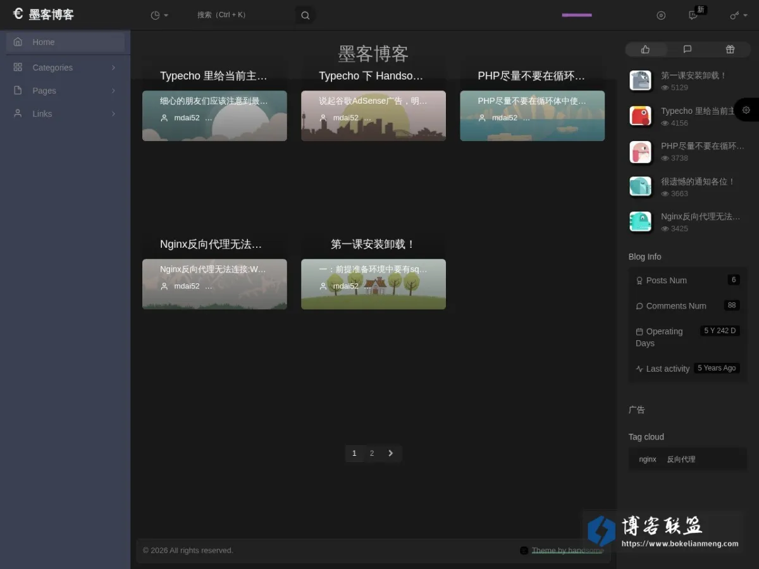
Task: Click the author icon on Typecho 里给当前主 card
Action: [164, 118]
